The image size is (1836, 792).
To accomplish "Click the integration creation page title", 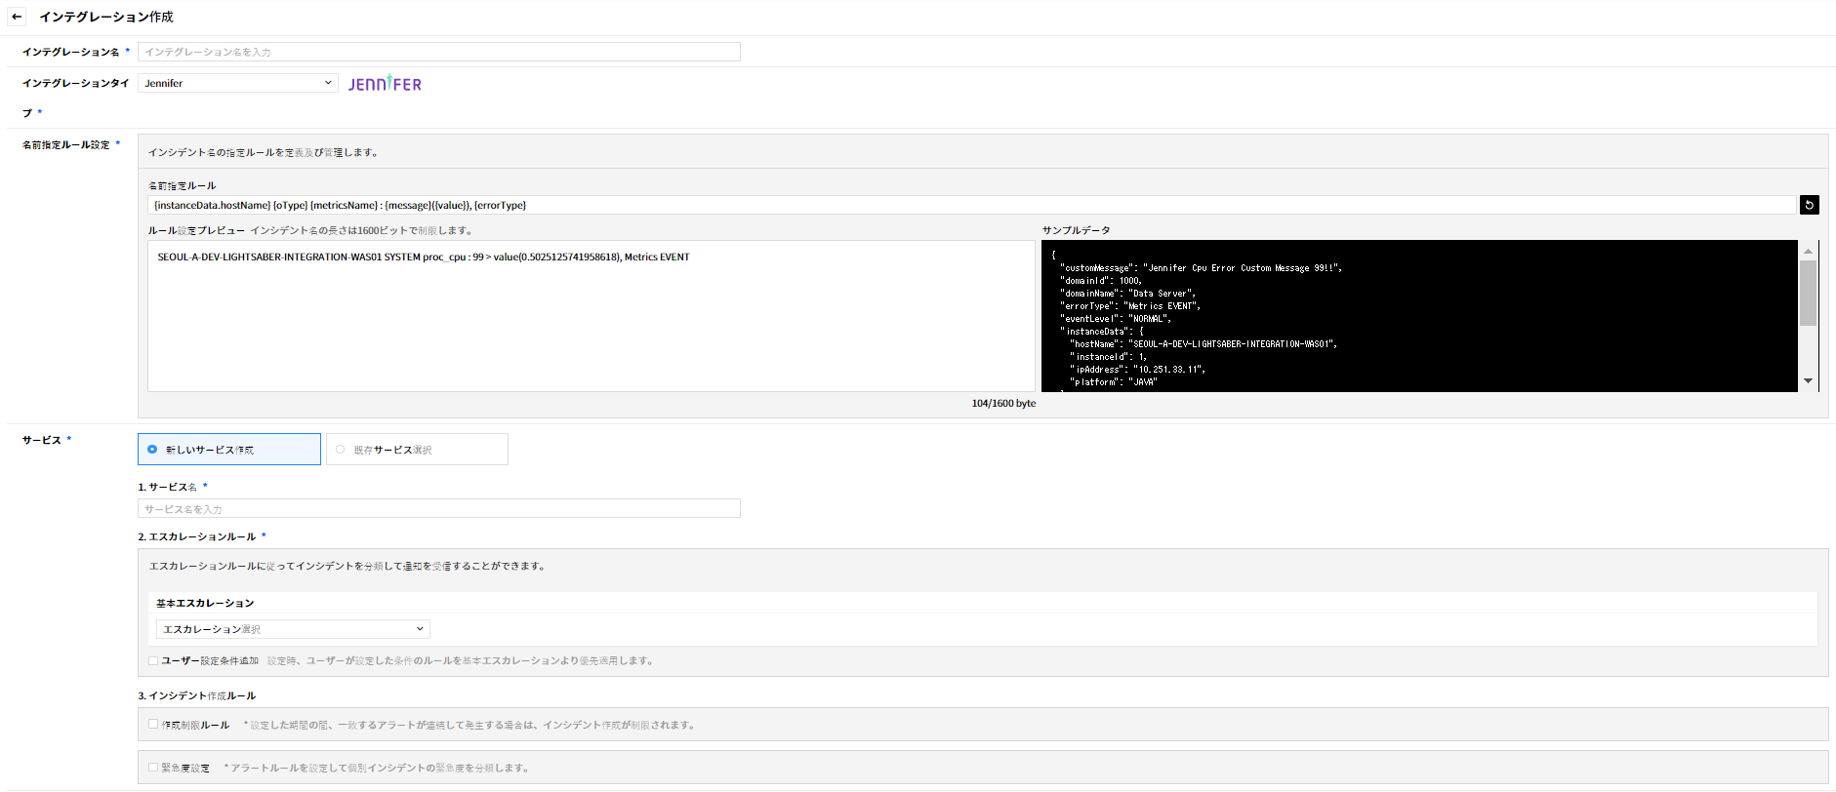I will pos(106,17).
